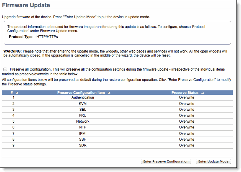Sort by Preserve Status column header

185,93
